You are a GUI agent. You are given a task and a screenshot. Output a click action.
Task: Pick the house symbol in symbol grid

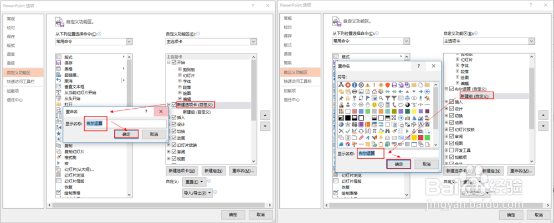[375, 92]
